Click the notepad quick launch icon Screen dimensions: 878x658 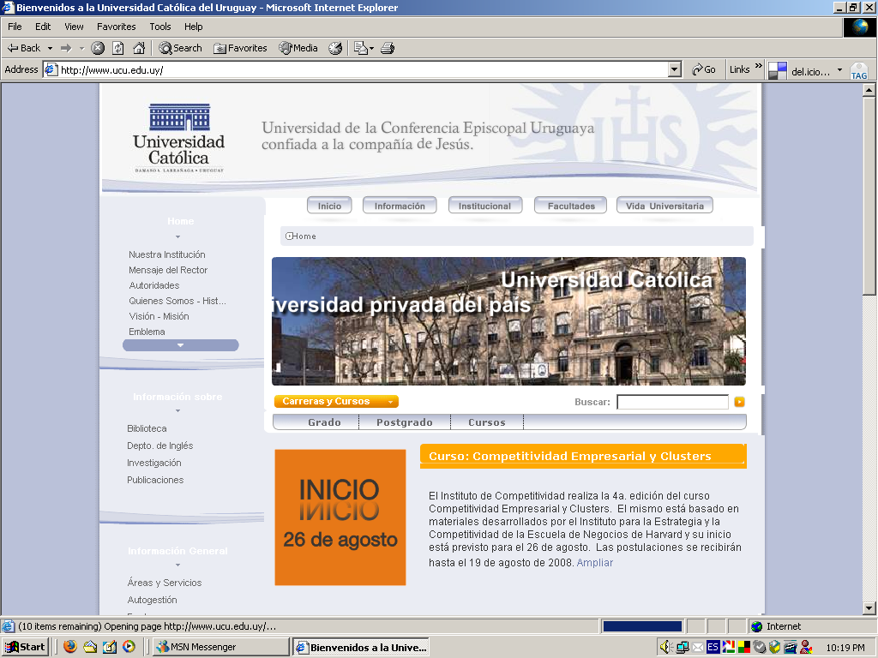(110, 647)
